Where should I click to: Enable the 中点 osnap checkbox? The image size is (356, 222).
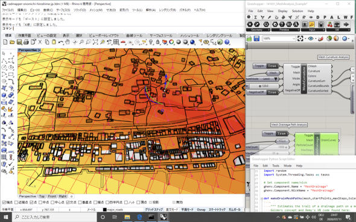[x=40, y=202]
